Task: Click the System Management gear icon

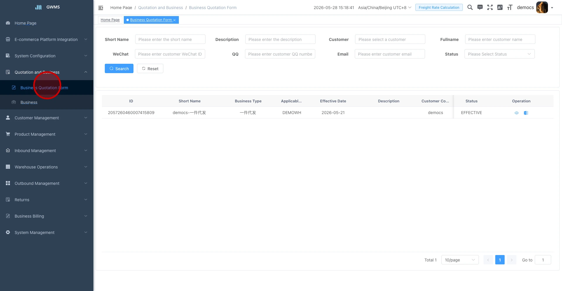Action: [x=8, y=232]
